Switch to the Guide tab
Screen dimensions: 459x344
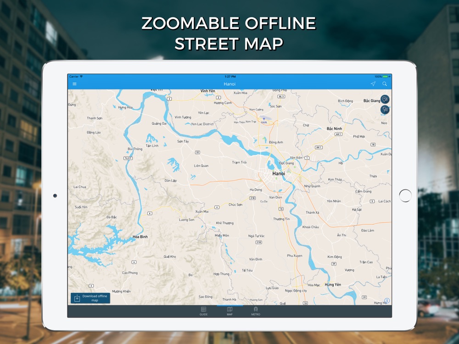pyautogui.click(x=203, y=311)
